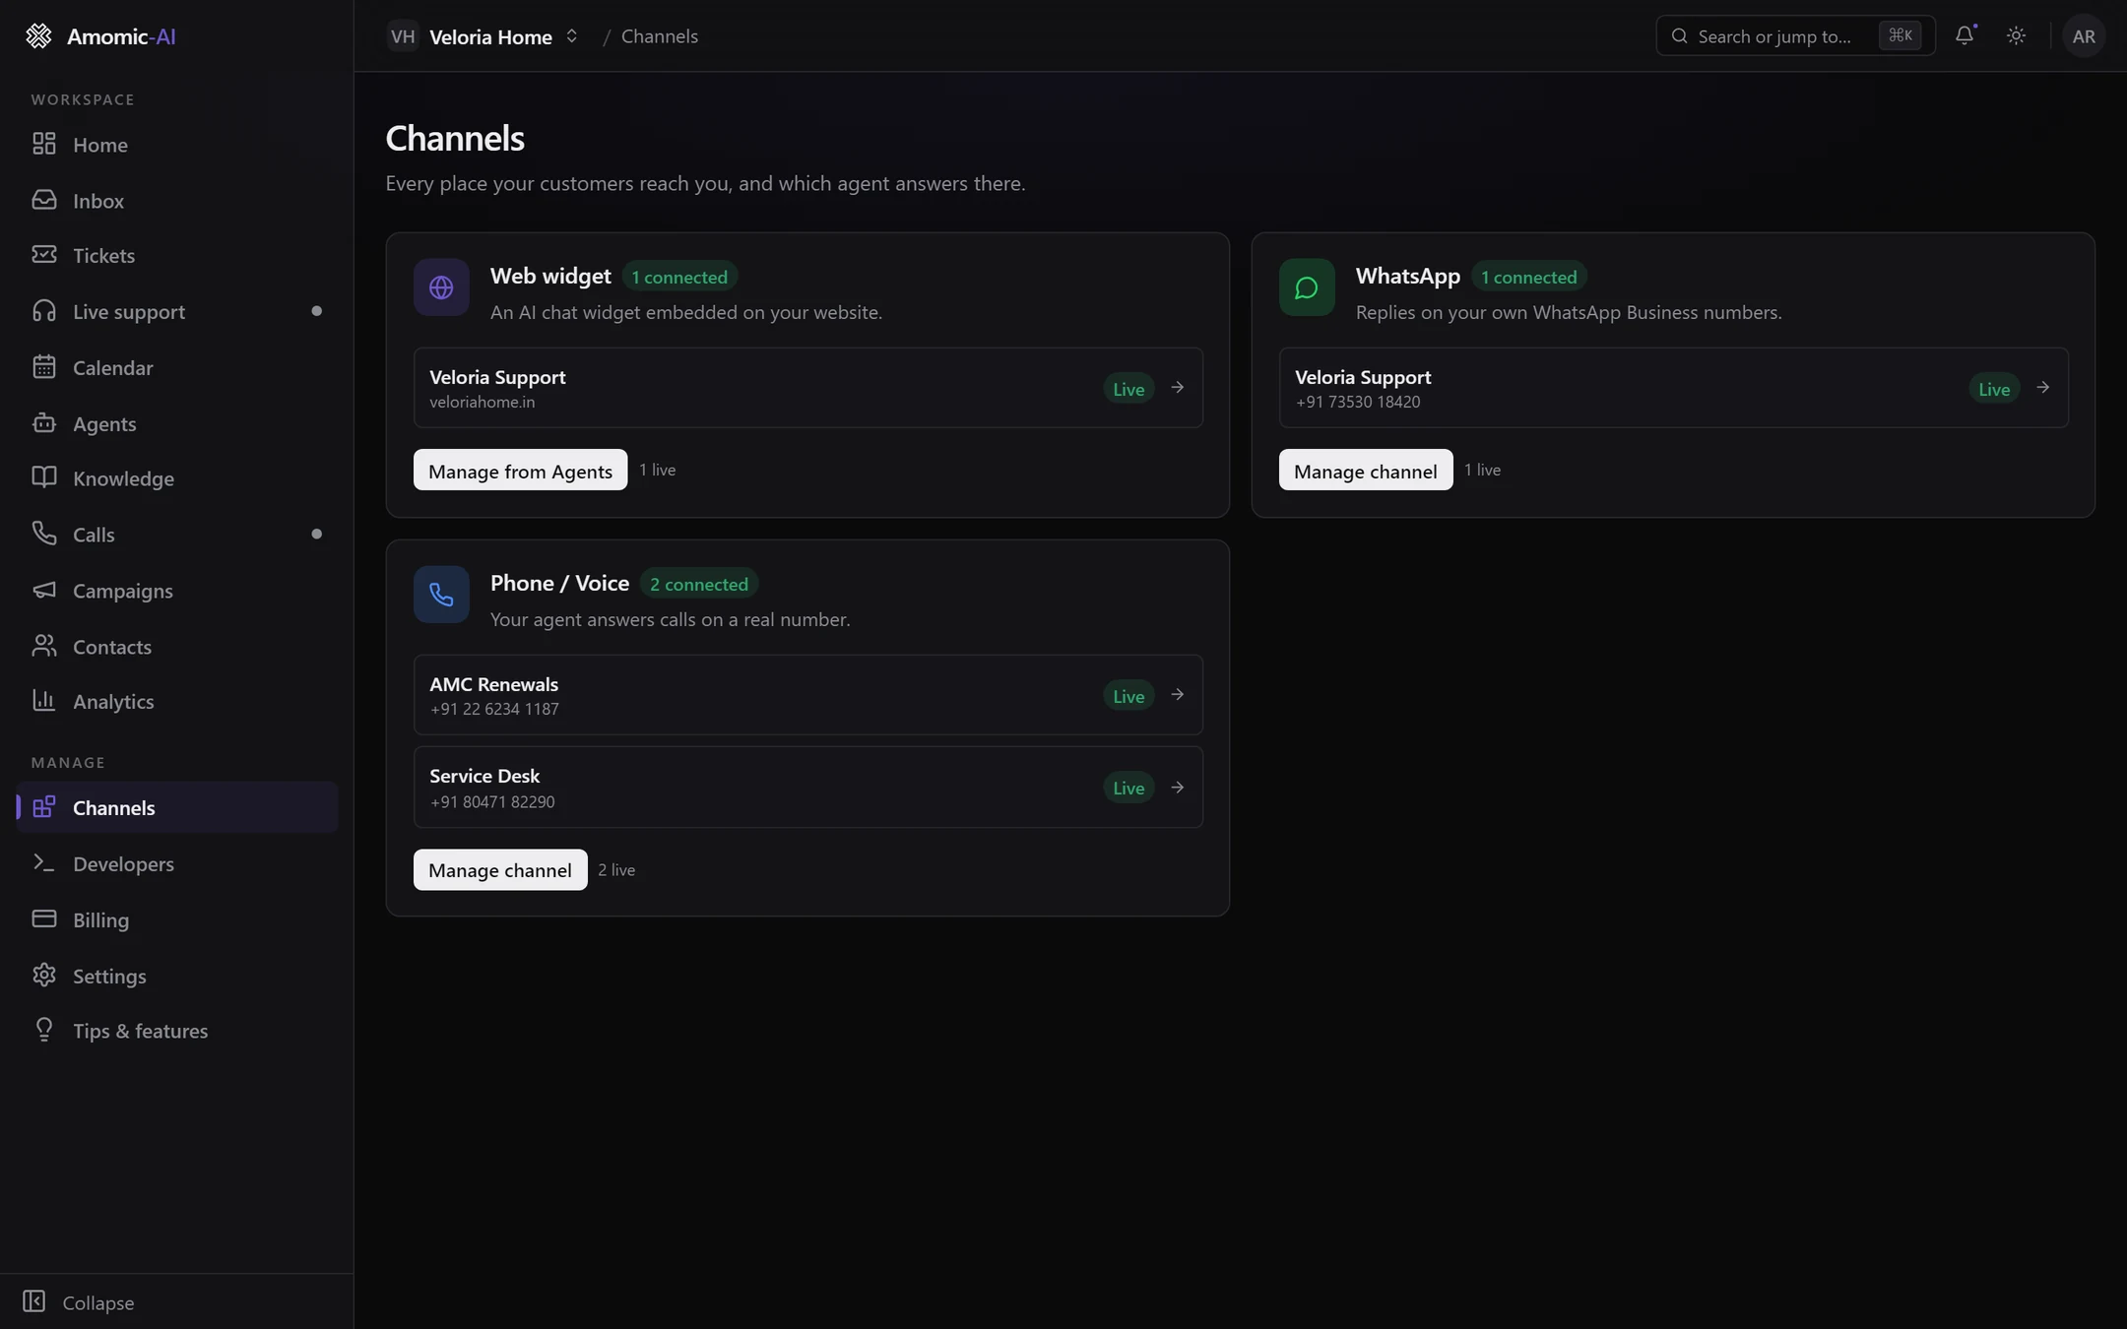Click the '+91 22 6234 1187' number
Image resolution: width=2127 pixels, height=1329 pixels.
coord(494,709)
